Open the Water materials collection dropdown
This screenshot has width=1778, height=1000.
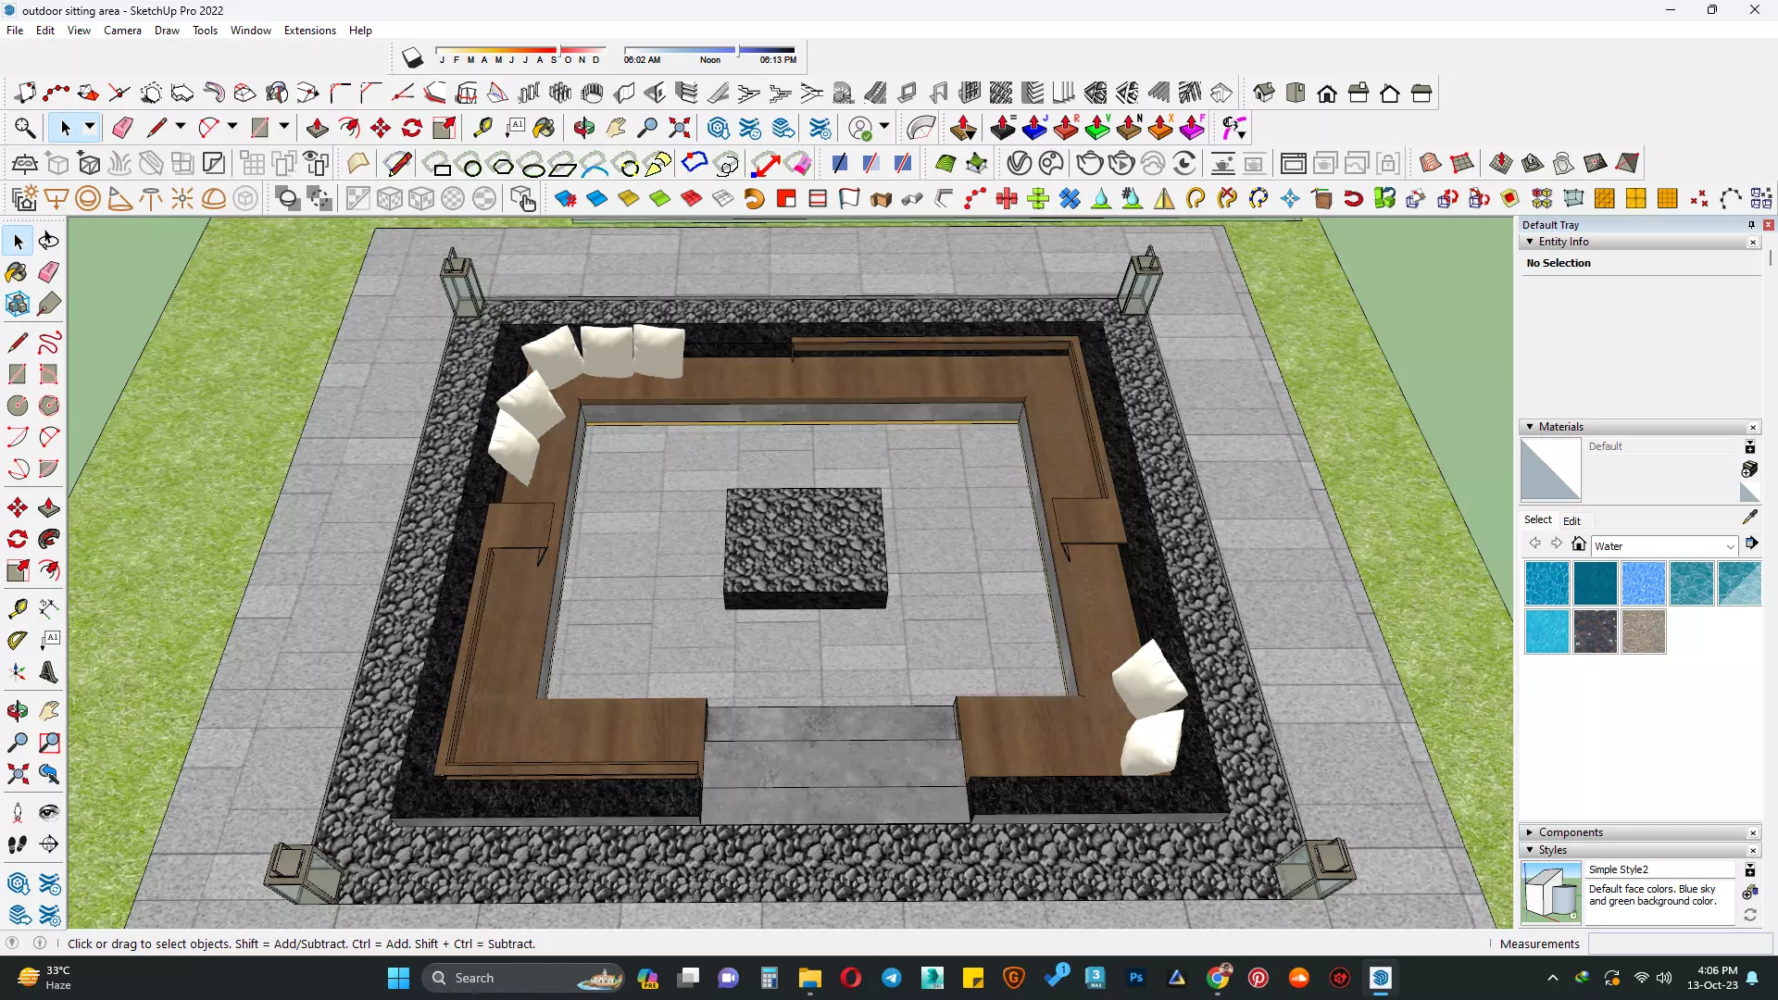[1729, 546]
